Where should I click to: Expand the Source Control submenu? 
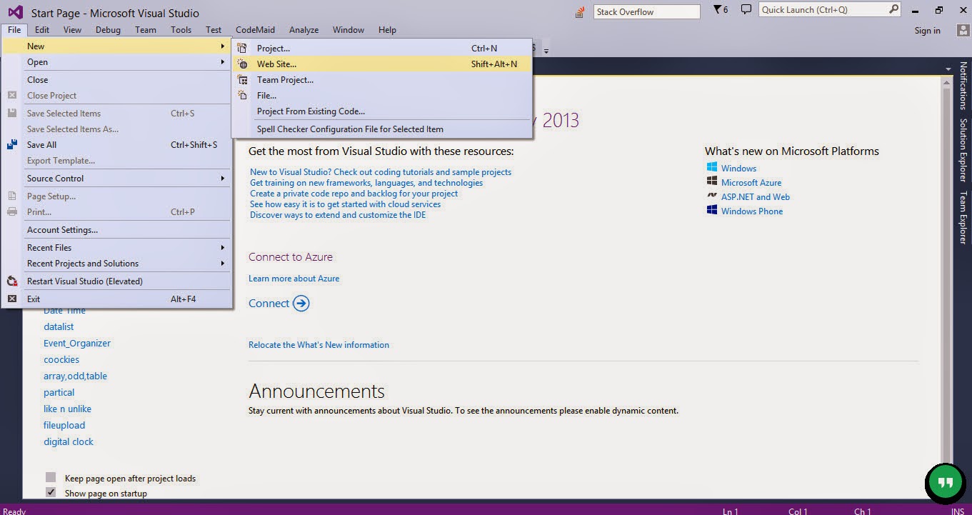(x=117, y=178)
